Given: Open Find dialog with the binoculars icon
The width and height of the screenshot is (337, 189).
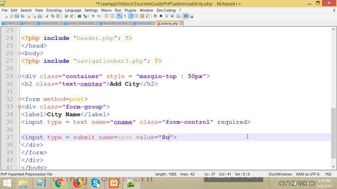Looking at the screenshot, I should click(x=80, y=16).
